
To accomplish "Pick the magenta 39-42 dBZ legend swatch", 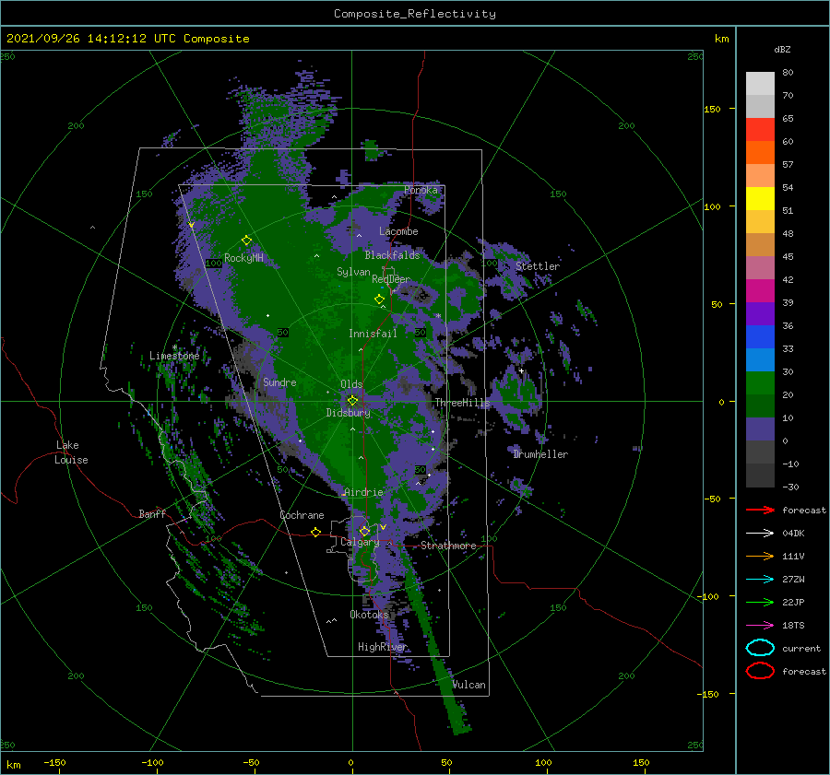I will 760,291.
